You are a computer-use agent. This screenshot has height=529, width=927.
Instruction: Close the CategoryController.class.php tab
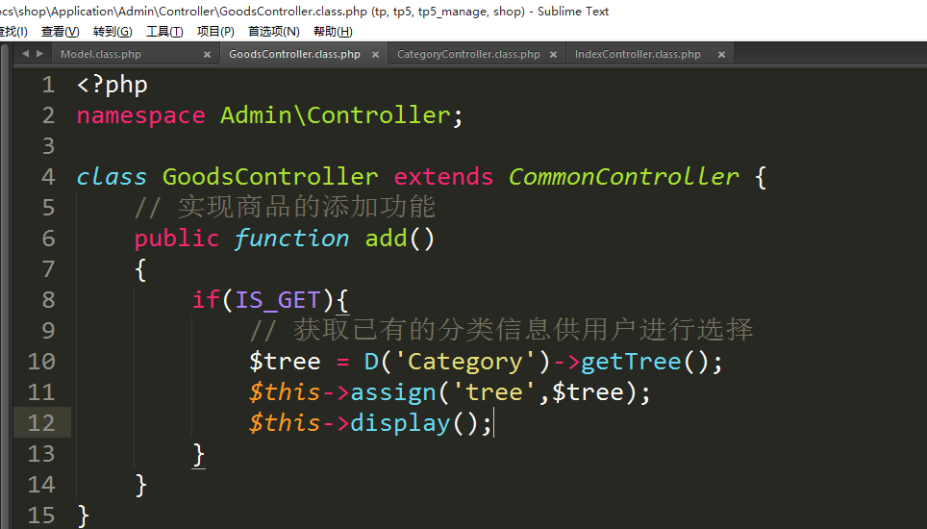(x=553, y=55)
